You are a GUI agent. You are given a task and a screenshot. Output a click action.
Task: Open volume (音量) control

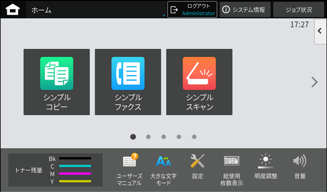pos(300,167)
